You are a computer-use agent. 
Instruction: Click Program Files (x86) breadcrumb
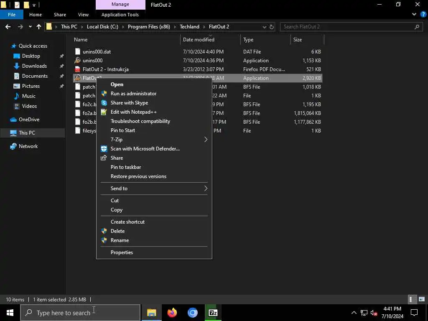(x=149, y=27)
